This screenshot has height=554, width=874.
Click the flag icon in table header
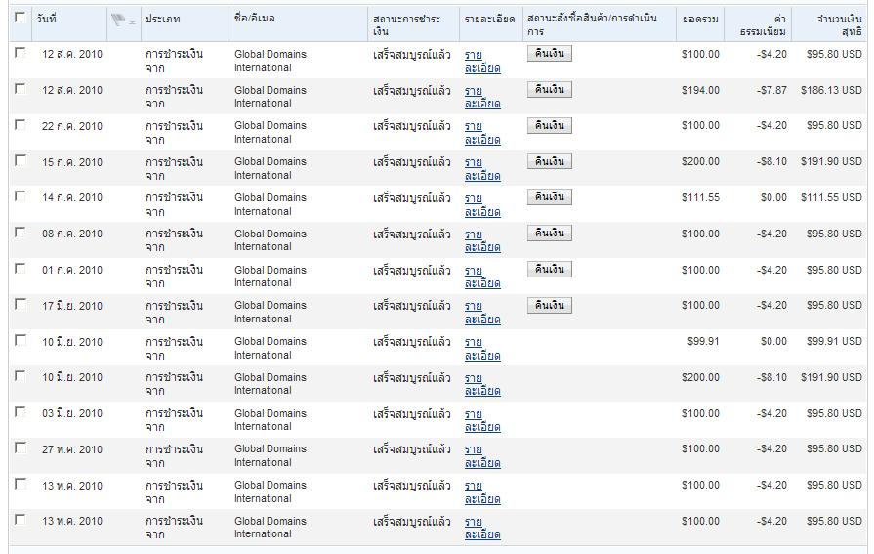(x=123, y=21)
